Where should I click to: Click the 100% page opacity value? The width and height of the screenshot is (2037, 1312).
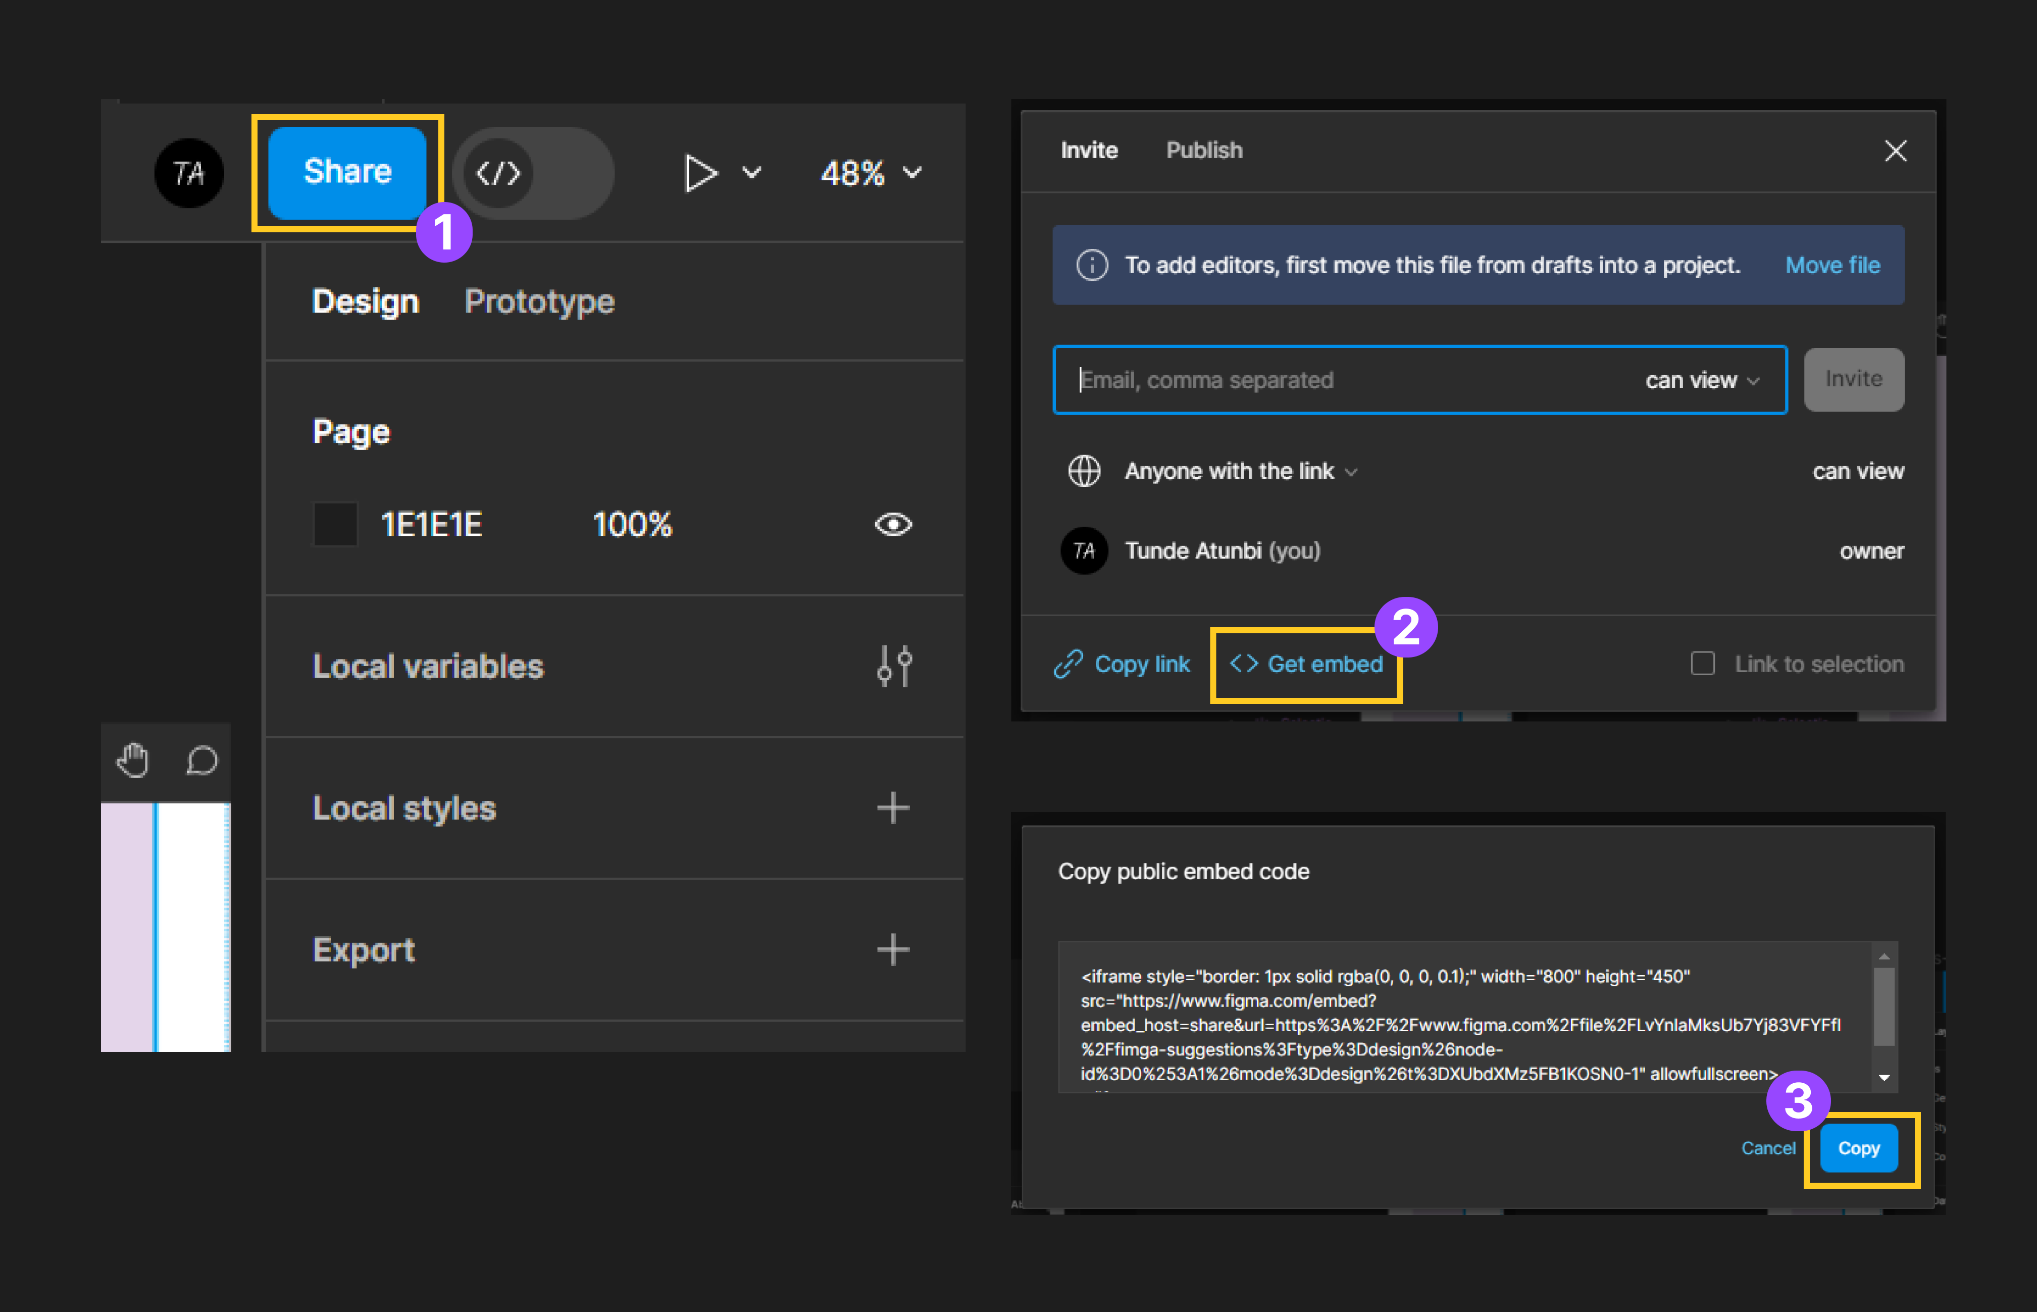tap(632, 524)
